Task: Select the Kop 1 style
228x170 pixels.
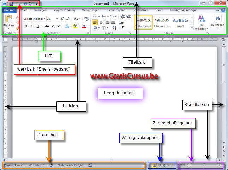Action: coord(180,22)
